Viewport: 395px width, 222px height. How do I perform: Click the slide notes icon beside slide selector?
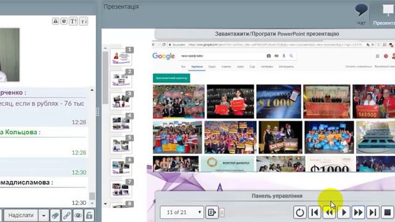[212, 212]
